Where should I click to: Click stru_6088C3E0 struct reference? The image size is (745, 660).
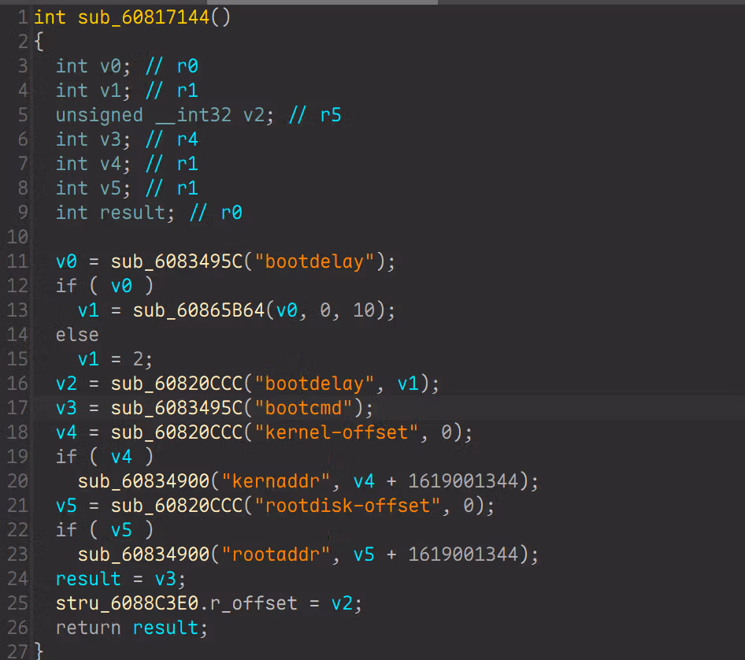tap(127, 603)
